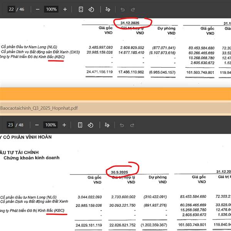Zoom out in the 23/48 page viewer
The image size is (231, 231).
(37, 125)
